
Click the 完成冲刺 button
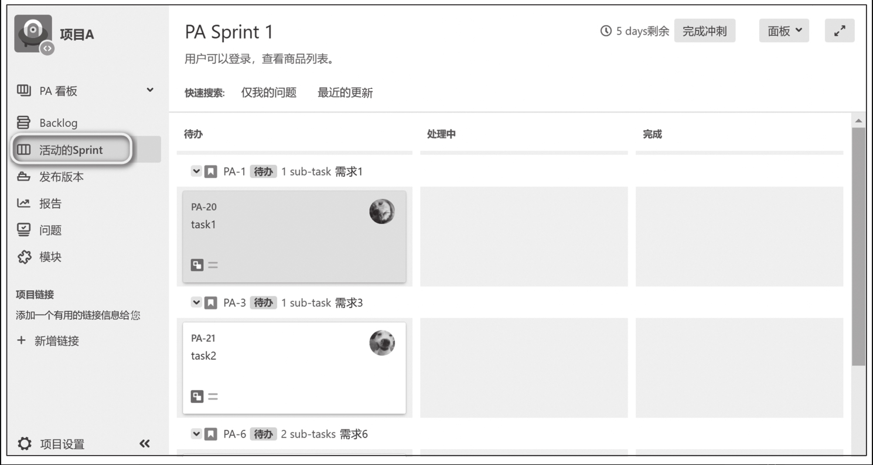click(x=705, y=31)
